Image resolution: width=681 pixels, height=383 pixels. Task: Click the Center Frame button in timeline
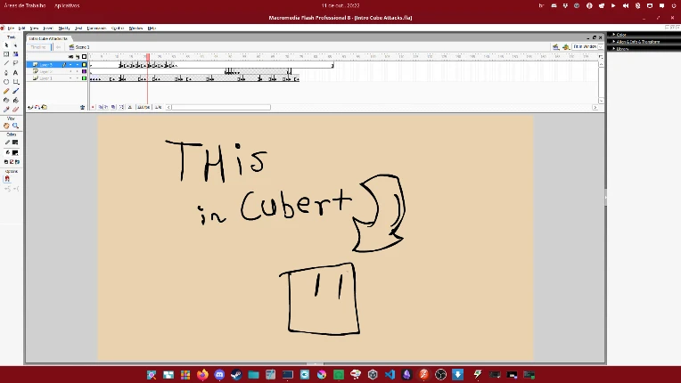click(x=93, y=107)
